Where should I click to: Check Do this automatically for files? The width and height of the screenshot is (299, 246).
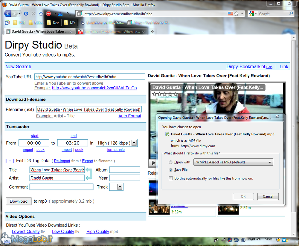tap(171, 178)
